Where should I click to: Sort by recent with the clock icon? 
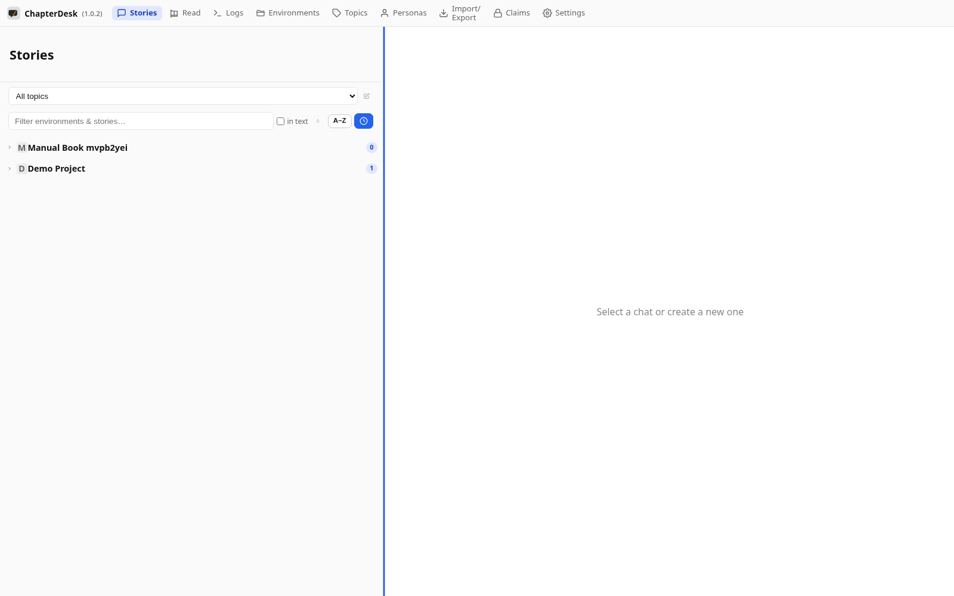364,121
